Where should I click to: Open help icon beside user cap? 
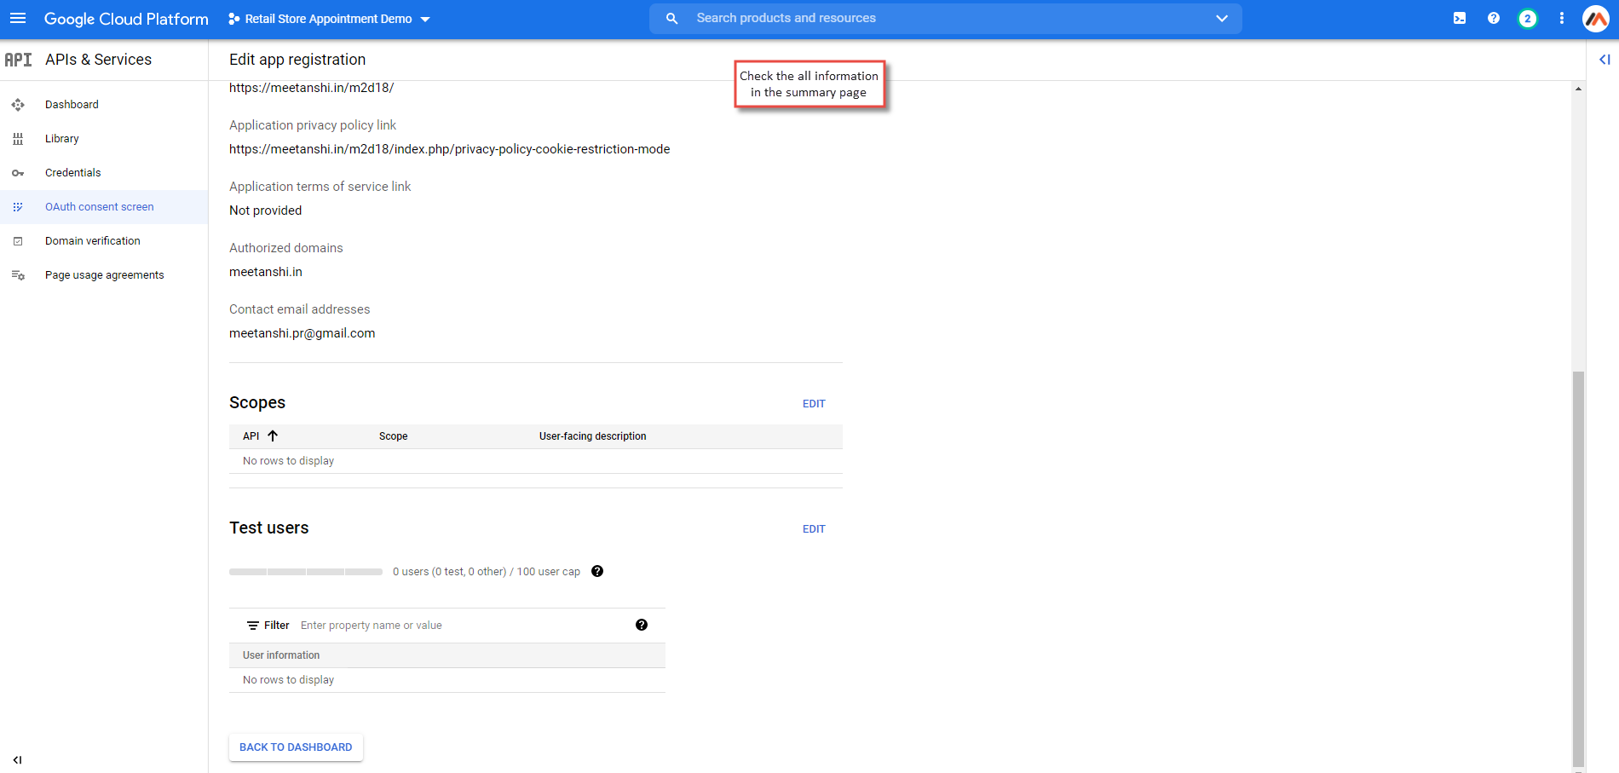[597, 571]
